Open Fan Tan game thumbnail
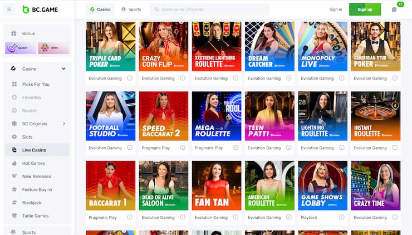 [217, 185]
